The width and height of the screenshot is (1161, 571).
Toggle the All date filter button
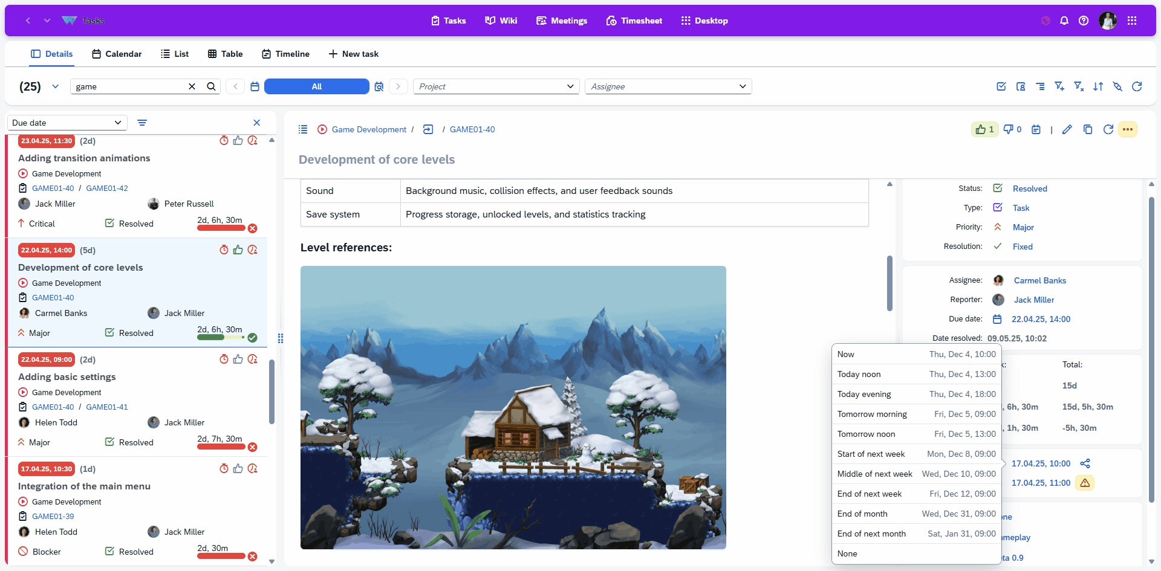pos(316,86)
